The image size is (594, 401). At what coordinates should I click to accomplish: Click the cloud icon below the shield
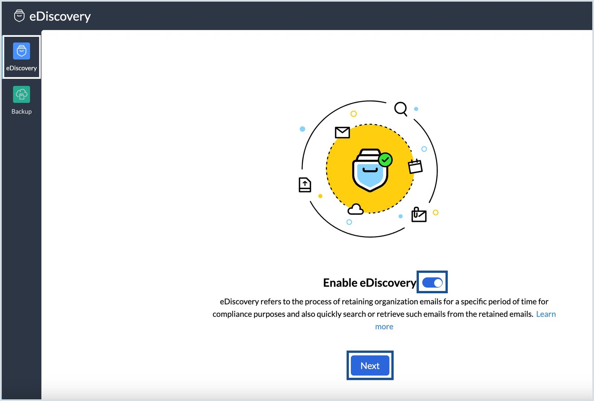click(356, 209)
